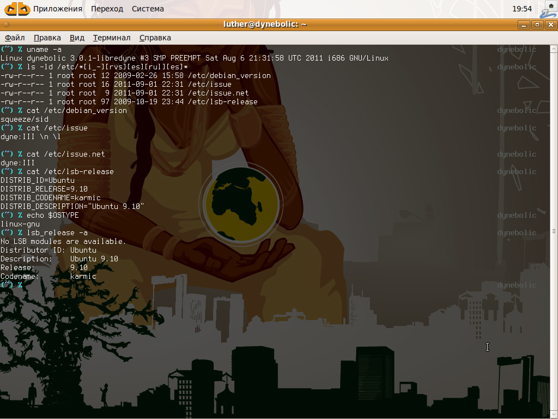Click the "cat /etc/issue" command line
558x419 pixels.
(44, 128)
